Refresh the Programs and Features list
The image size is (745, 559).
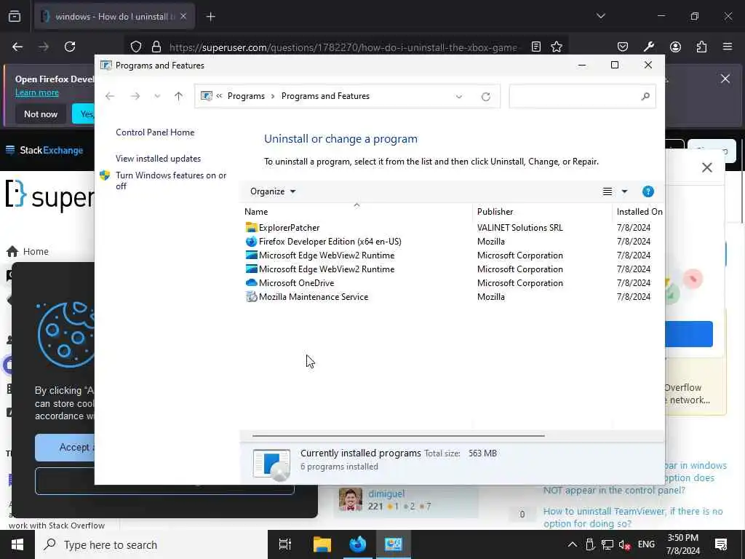(x=485, y=97)
